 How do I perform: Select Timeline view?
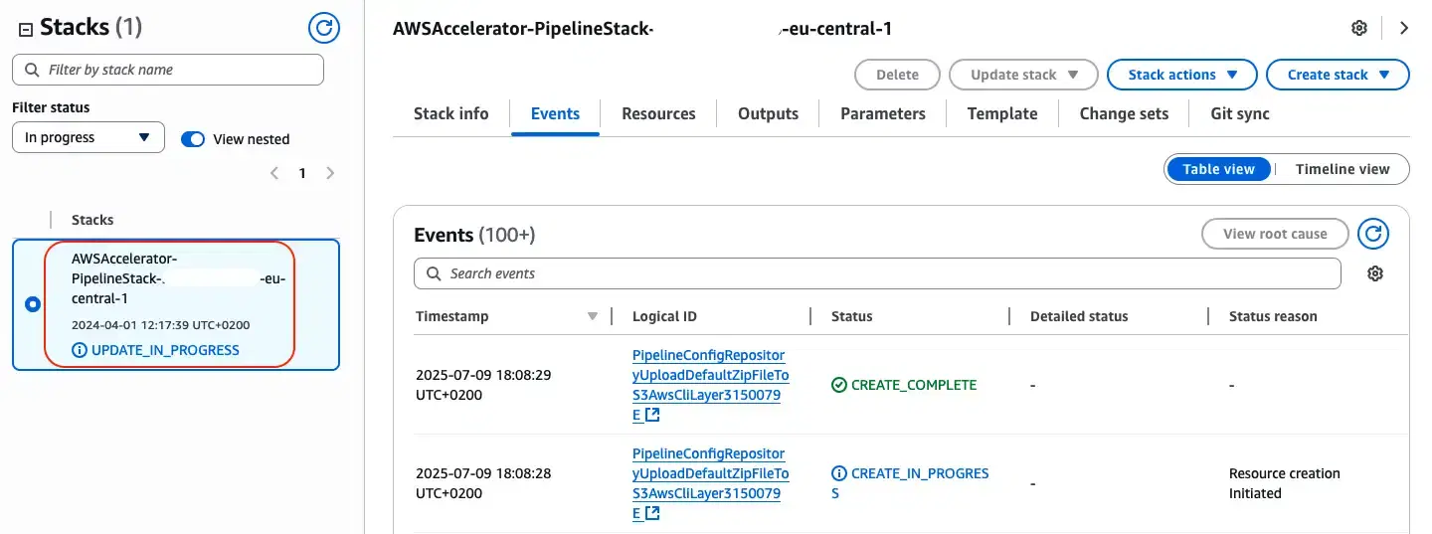[x=1342, y=169]
